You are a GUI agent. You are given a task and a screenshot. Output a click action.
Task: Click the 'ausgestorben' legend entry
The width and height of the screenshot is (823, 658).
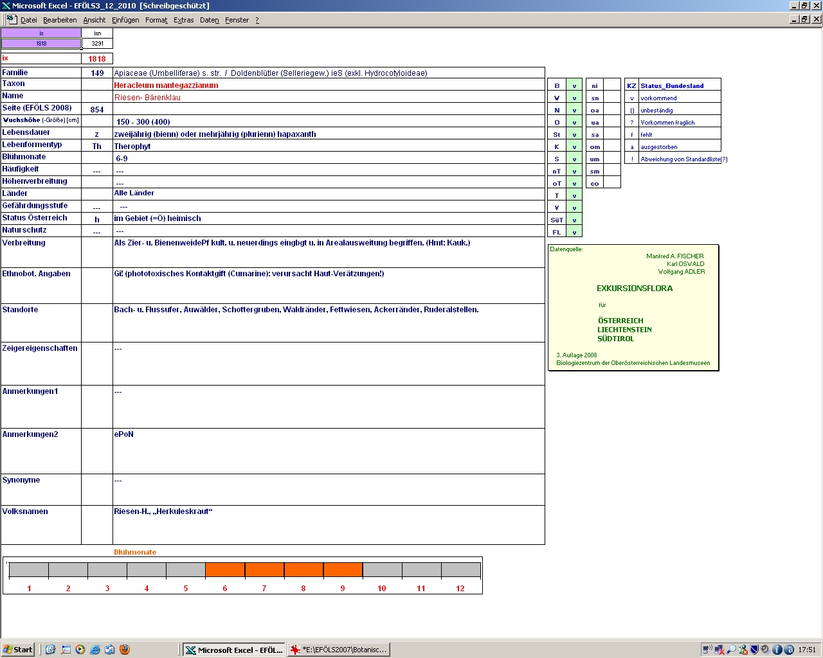click(x=659, y=147)
